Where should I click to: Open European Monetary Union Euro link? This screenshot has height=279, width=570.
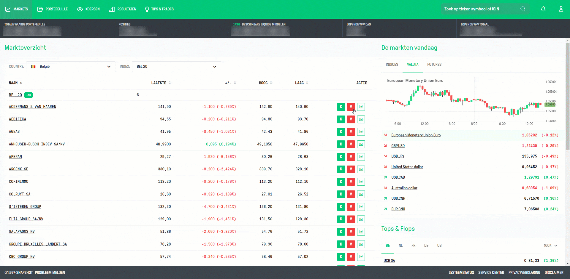416,135
